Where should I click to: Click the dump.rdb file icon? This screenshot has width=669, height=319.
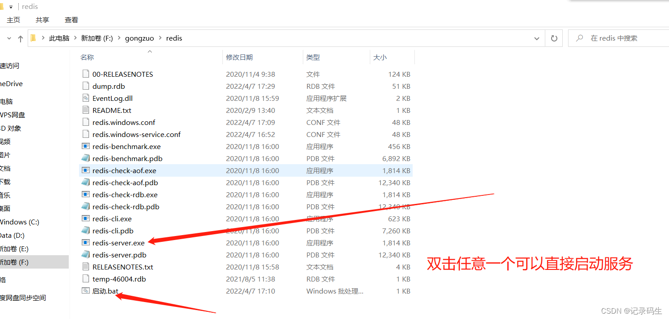coord(86,86)
